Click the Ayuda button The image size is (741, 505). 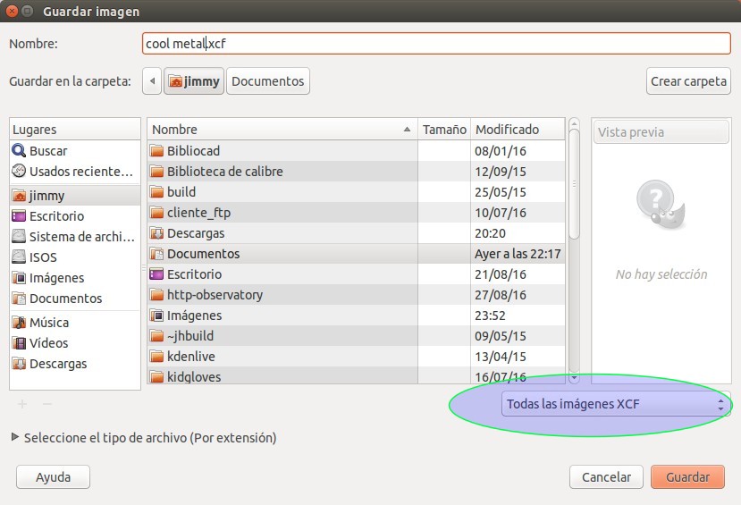tap(54, 477)
